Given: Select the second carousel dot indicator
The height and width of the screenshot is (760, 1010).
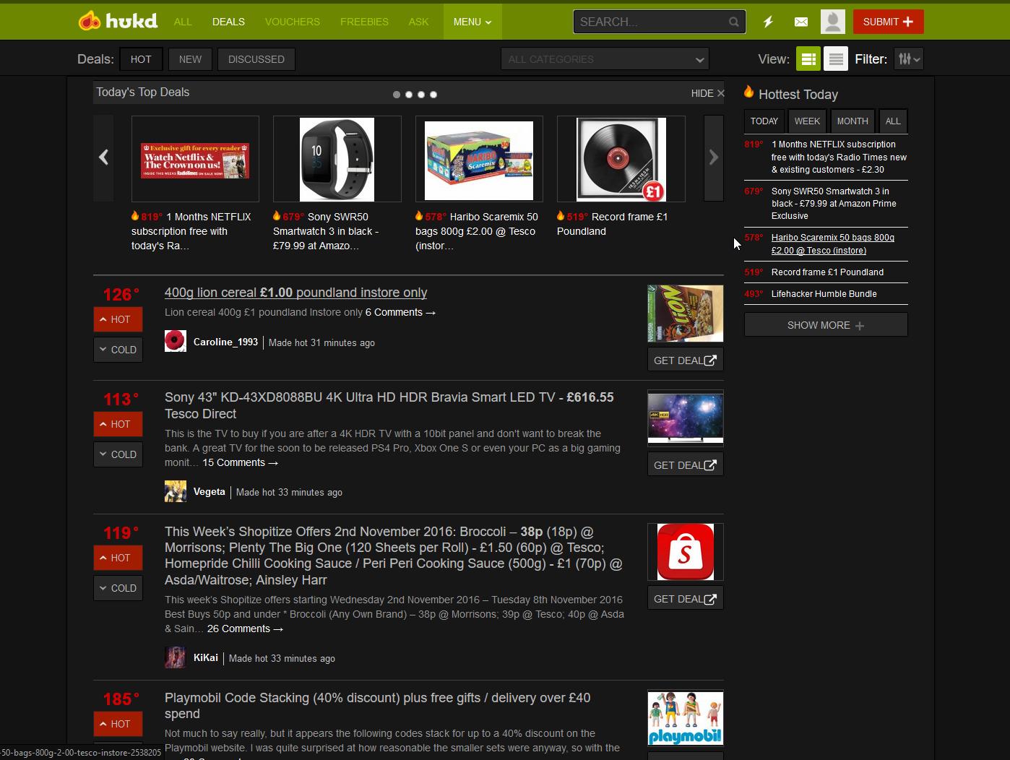Looking at the screenshot, I should tap(408, 94).
